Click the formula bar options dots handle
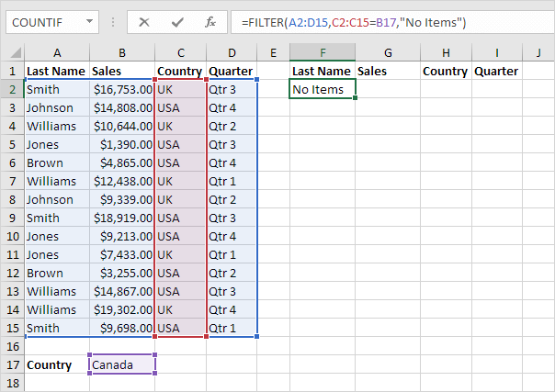 click(115, 21)
